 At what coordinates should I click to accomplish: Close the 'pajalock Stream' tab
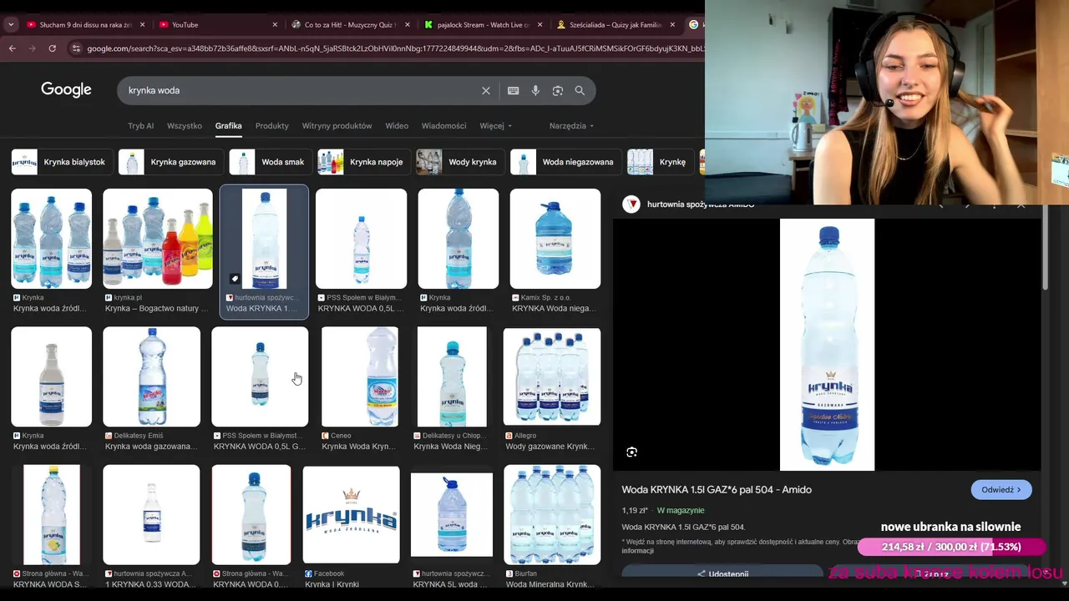coord(540,24)
